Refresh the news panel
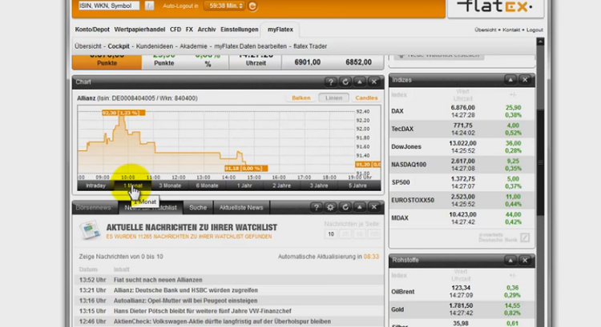The width and height of the screenshot is (601, 327). [x=345, y=207]
